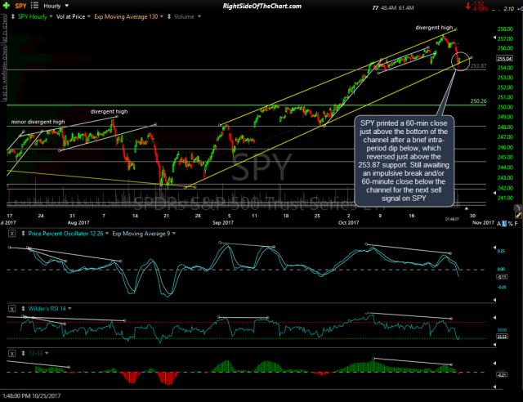Select the SPY commentary callout box
The image size is (523, 402).
pos(404,161)
